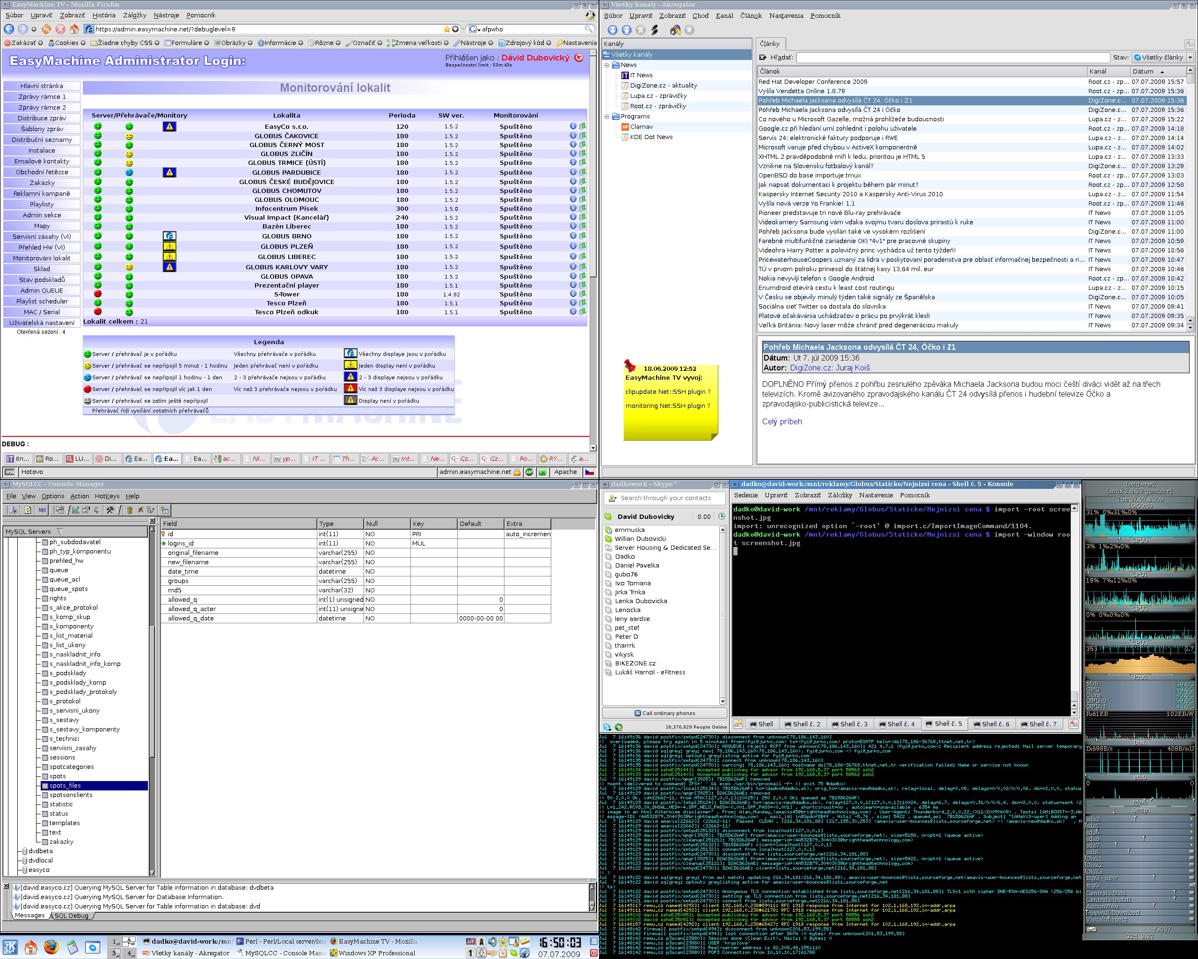Toggle the Skype status icon next to David Dubovicky
The width and height of the screenshot is (1198, 959).
tap(608, 516)
